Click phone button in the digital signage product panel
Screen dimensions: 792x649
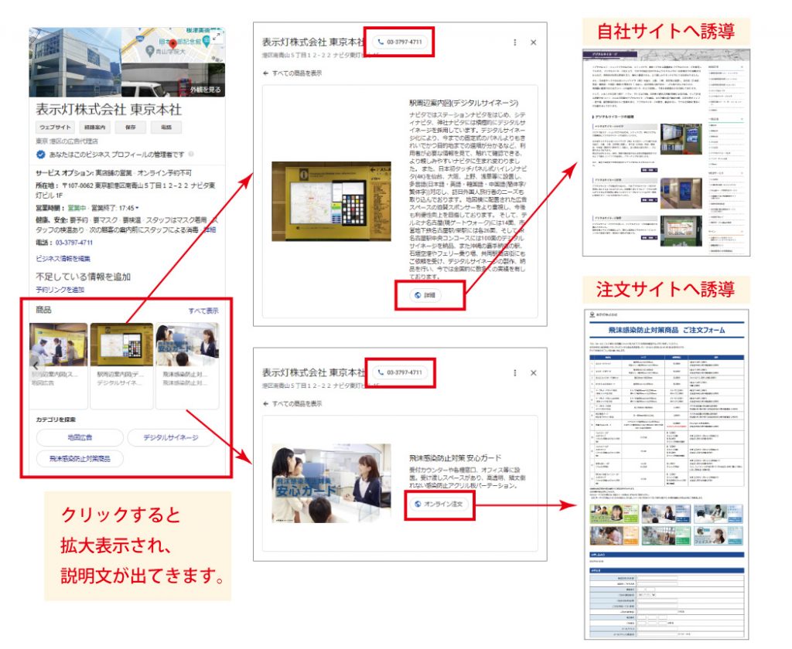tap(400, 42)
